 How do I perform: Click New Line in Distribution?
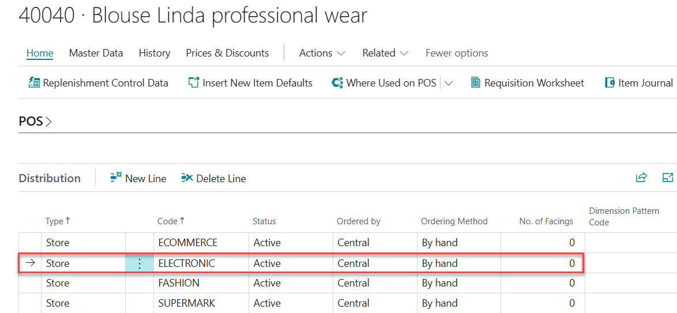click(x=138, y=179)
